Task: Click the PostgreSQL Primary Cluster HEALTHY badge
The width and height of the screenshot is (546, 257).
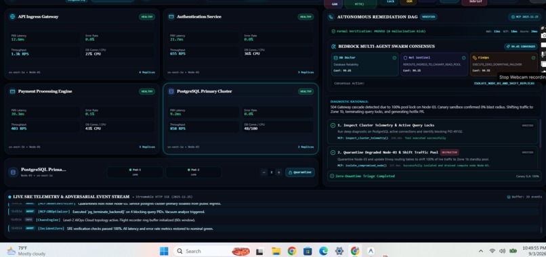Action: coord(306,91)
